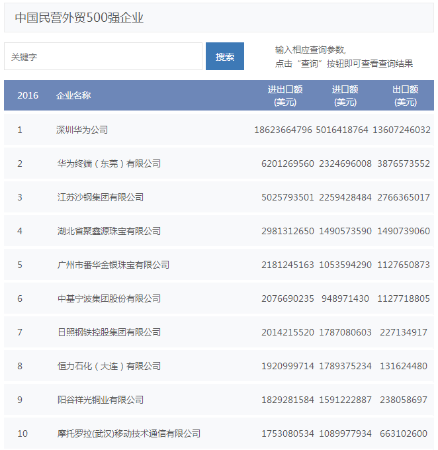
Task: Click the 进口额(美元) column header
Action: pos(345,95)
